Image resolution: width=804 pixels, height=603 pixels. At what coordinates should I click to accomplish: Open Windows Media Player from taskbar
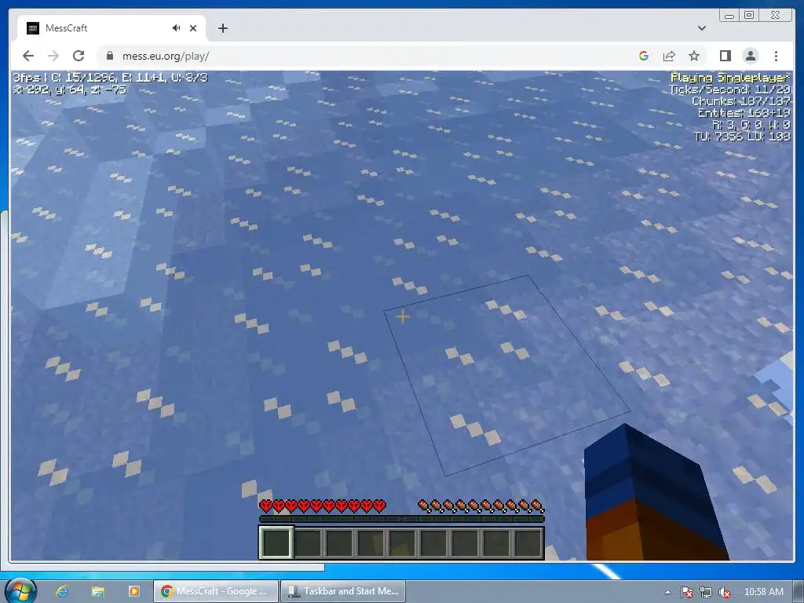[133, 591]
